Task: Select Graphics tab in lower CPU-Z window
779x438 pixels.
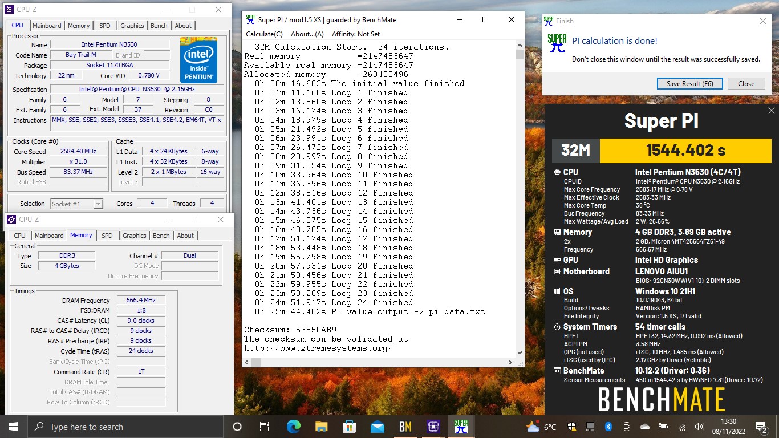Action: click(x=135, y=236)
